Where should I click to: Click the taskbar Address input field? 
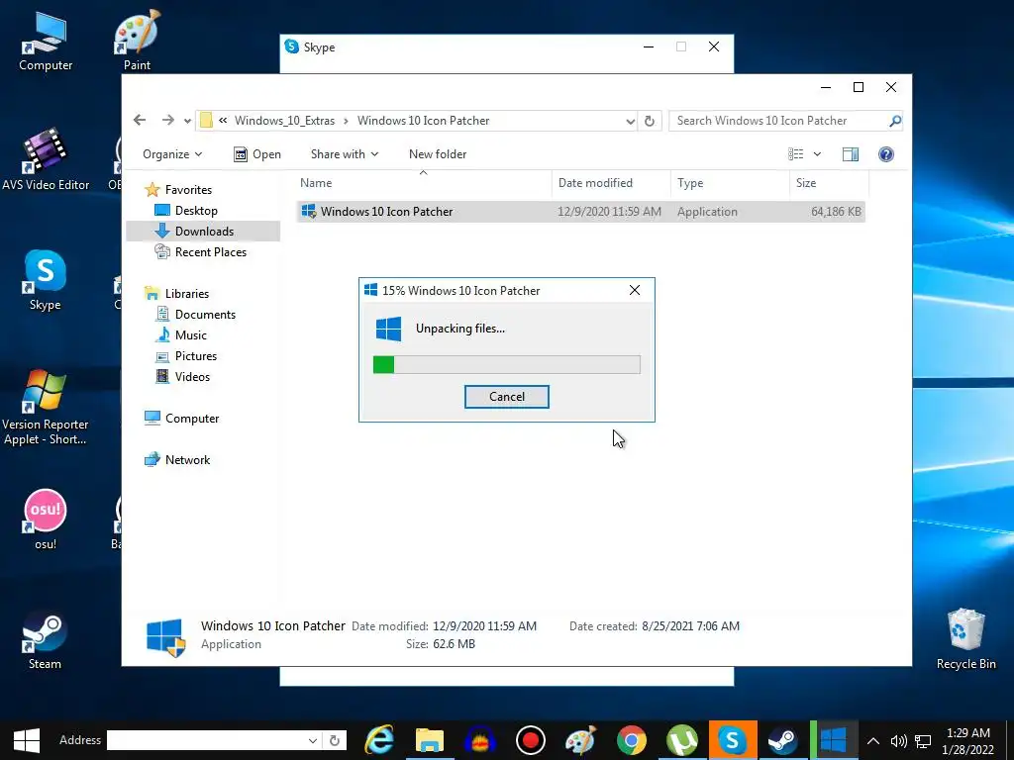(x=214, y=740)
